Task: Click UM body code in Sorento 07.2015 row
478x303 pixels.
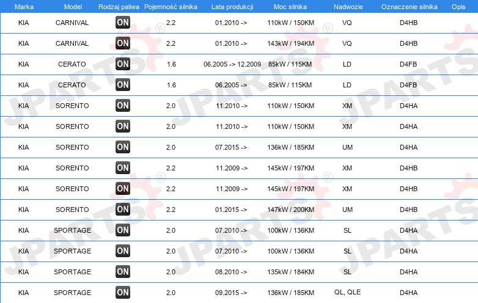Action: 347,147
